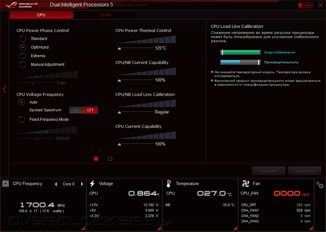Switch to the CPU tab
The height and width of the screenshot is (232, 326).
(41, 15)
